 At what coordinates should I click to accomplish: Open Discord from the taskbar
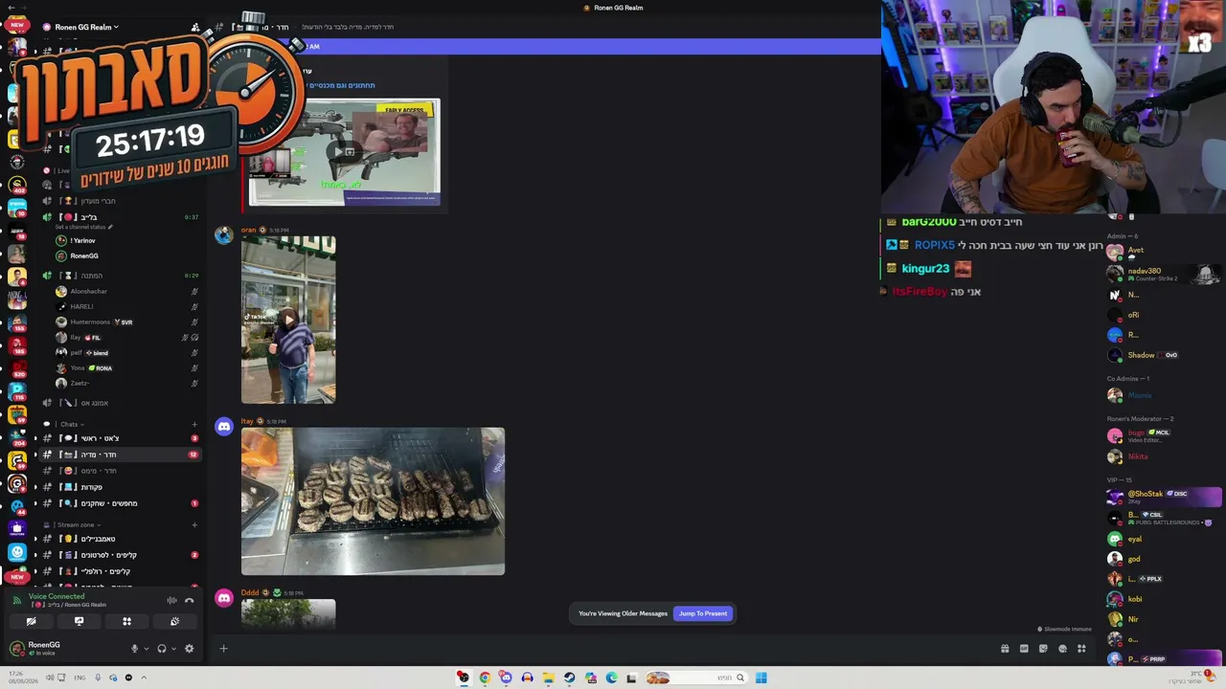pos(506,678)
